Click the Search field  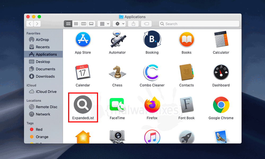[x=199, y=24]
